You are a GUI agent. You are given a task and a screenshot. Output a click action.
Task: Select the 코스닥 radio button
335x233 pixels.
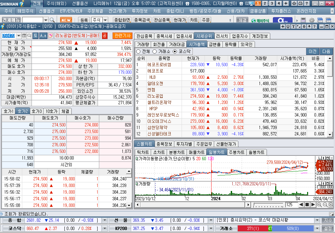pos(175,52)
